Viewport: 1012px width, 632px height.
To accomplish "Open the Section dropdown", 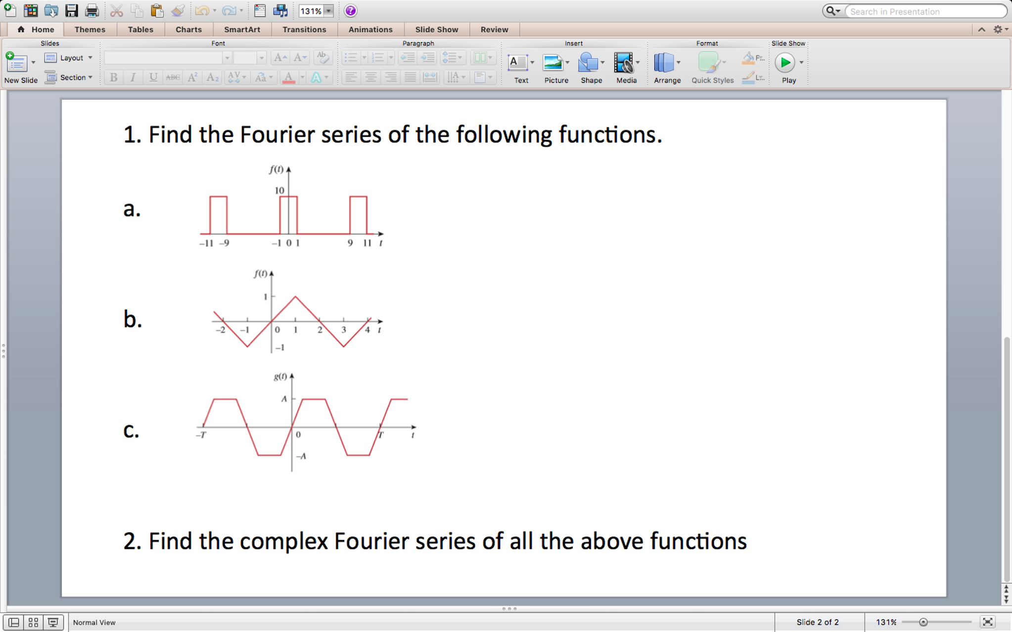I will [x=69, y=78].
